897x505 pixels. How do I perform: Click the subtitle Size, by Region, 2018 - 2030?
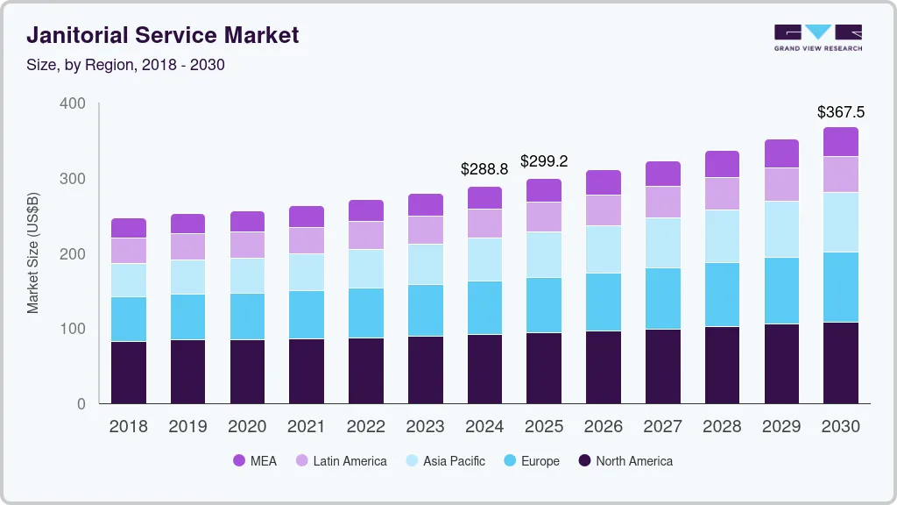(125, 64)
